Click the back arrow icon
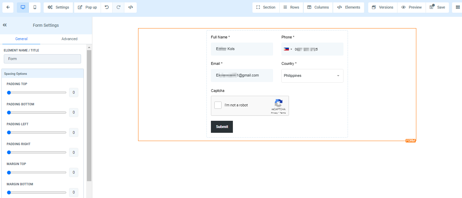This screenshot has height=198, width=462. (8, 7)
